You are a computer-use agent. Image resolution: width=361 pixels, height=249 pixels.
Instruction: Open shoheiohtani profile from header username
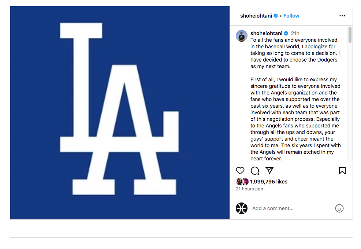tap(256, 16)
